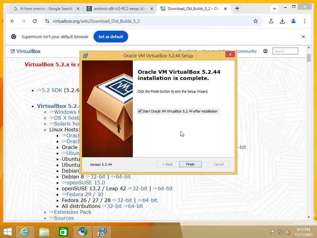Close the android-x86 tab
Viewport: 317px width, 238px height.
pos(152,9)
